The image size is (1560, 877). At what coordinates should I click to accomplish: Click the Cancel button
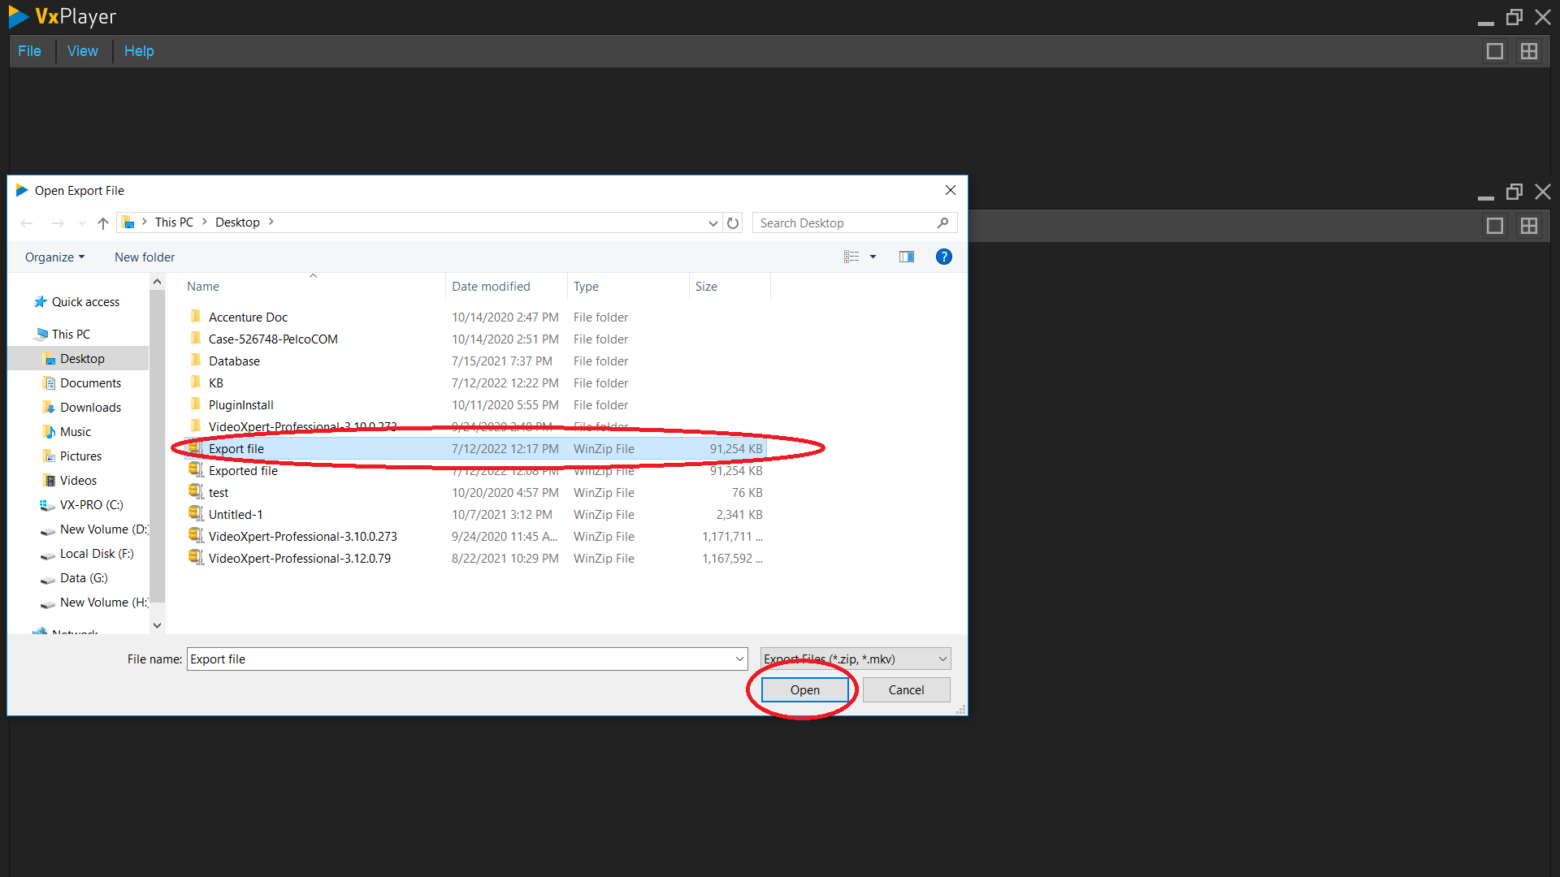click(x=905, y=689)
